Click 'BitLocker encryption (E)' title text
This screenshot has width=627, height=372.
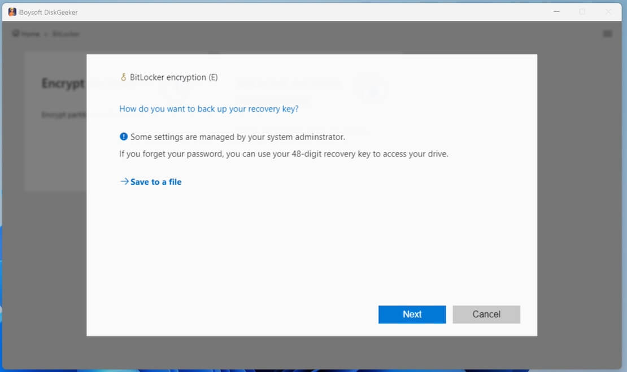pyautogui.click(x=173, y=77)
